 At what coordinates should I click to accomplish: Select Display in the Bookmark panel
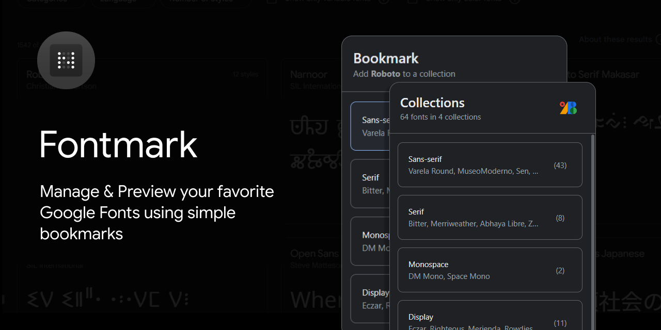pos(370,299)
